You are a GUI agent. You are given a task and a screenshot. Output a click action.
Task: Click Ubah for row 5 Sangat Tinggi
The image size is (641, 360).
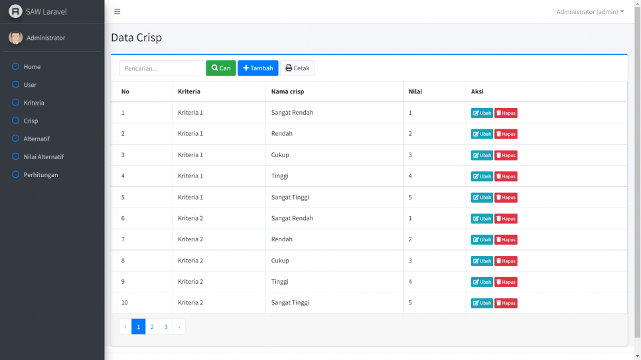click(x=482, y=198)
